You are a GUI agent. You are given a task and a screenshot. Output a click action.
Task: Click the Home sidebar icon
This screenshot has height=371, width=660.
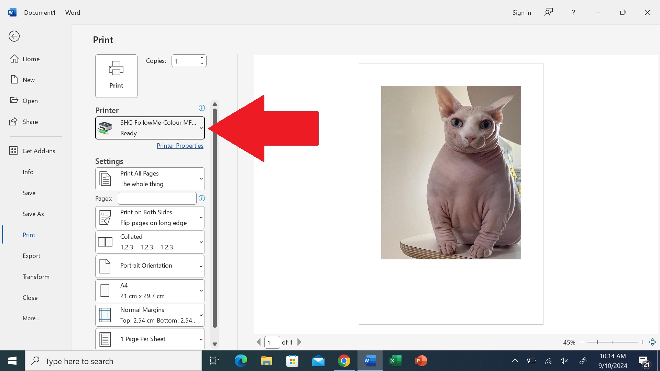(x=14, y=58)
